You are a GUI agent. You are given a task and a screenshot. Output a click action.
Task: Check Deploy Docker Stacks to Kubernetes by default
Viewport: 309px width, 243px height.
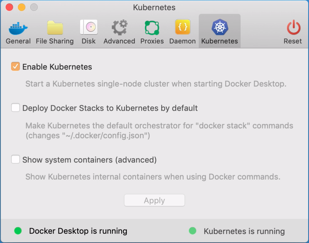point(15,108)
